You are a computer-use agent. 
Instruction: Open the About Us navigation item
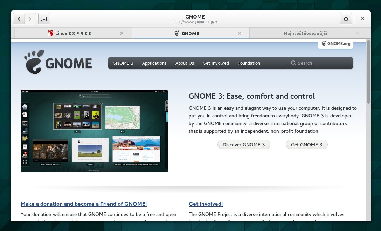(x=185, y=63)
